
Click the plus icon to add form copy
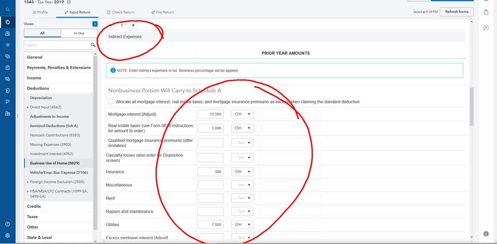[x=133, y=25]
